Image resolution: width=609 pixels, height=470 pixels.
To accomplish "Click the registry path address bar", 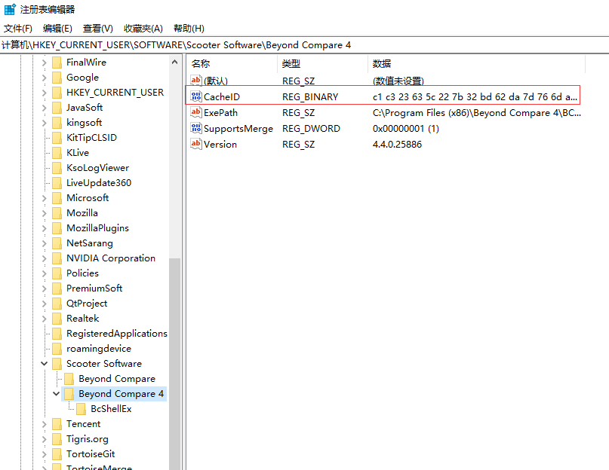I will pyautogui.click(x=305, y=45).
